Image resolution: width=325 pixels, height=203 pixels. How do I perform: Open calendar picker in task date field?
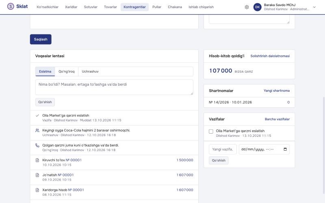(285, 149)
